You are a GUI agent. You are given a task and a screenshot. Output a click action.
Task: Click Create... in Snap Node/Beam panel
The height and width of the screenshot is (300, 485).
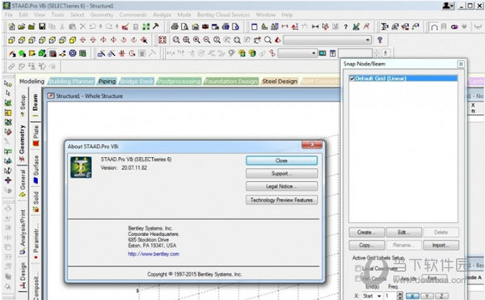(x=366, y=232)
